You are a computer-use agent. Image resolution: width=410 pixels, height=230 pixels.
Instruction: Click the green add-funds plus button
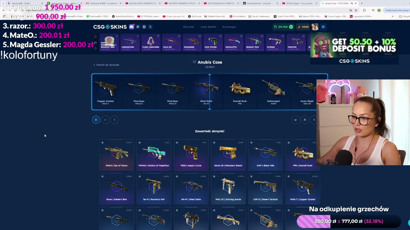point(291,27)
